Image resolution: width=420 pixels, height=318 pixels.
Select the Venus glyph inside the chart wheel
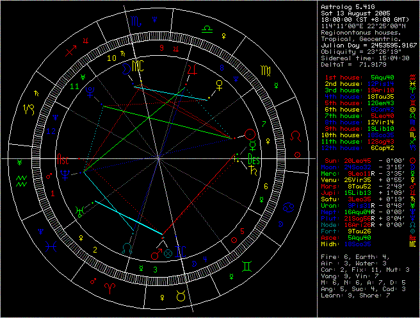220,84
